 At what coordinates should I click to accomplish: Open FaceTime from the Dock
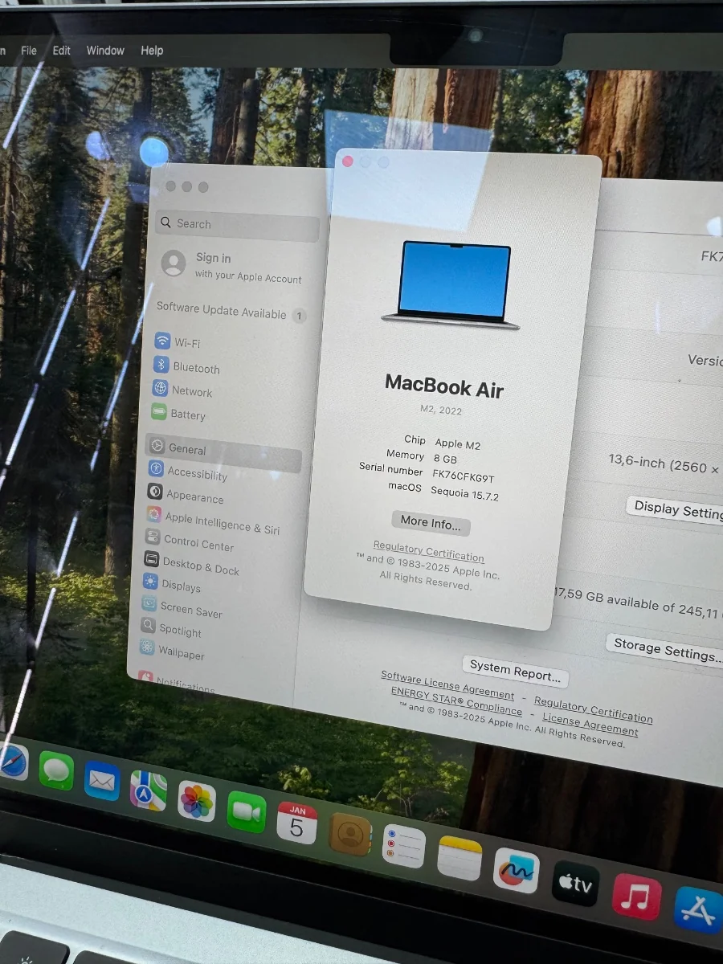(247, 812)
